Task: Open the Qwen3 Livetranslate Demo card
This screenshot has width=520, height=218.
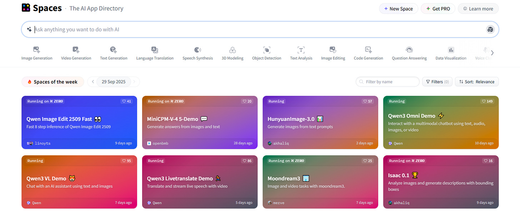Action: click(200, 182)
